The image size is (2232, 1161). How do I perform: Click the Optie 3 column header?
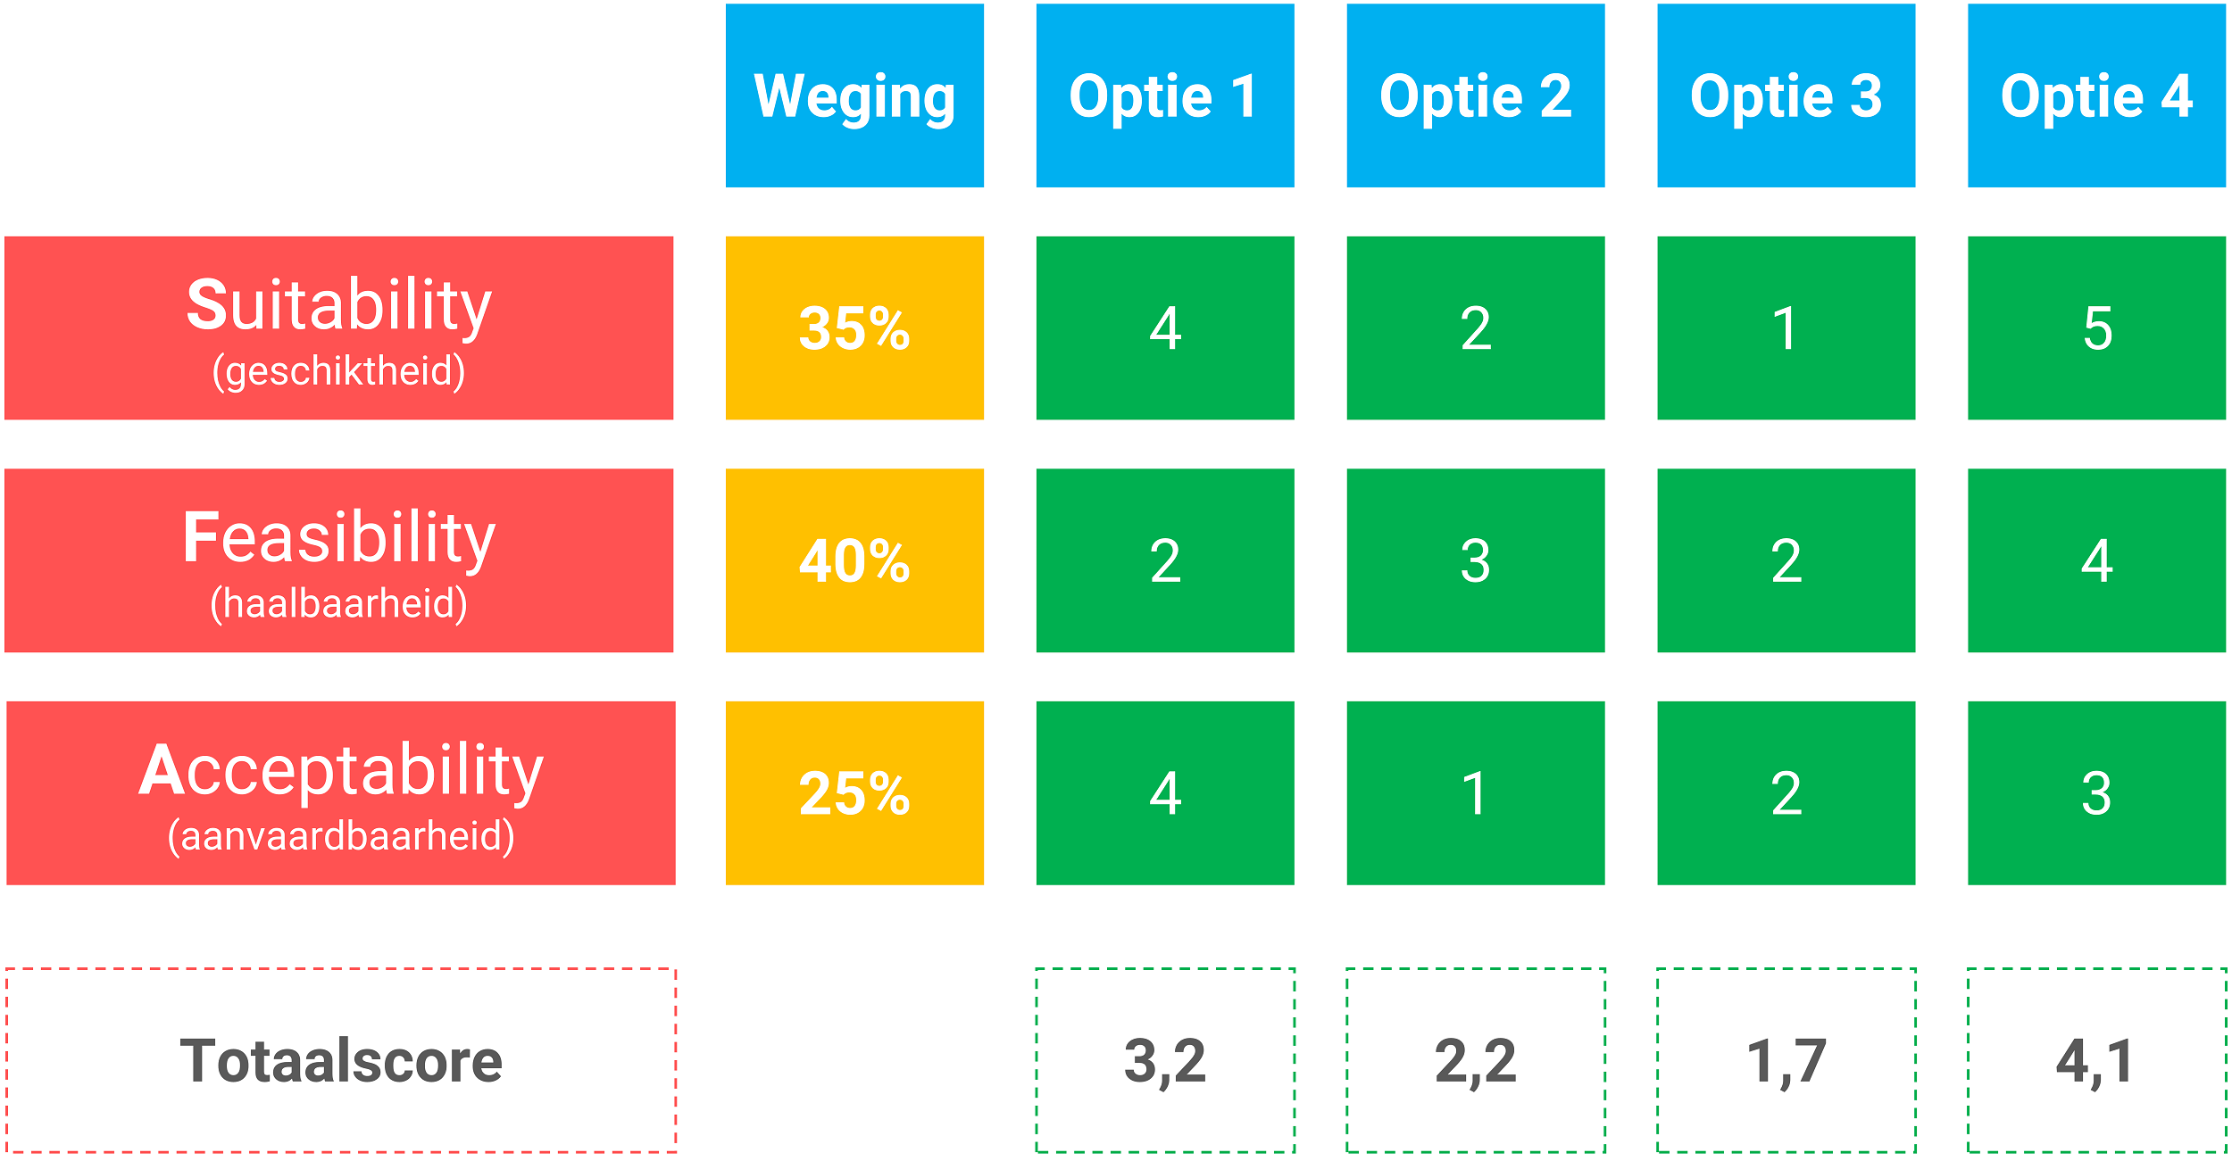tap(1786, 95)
